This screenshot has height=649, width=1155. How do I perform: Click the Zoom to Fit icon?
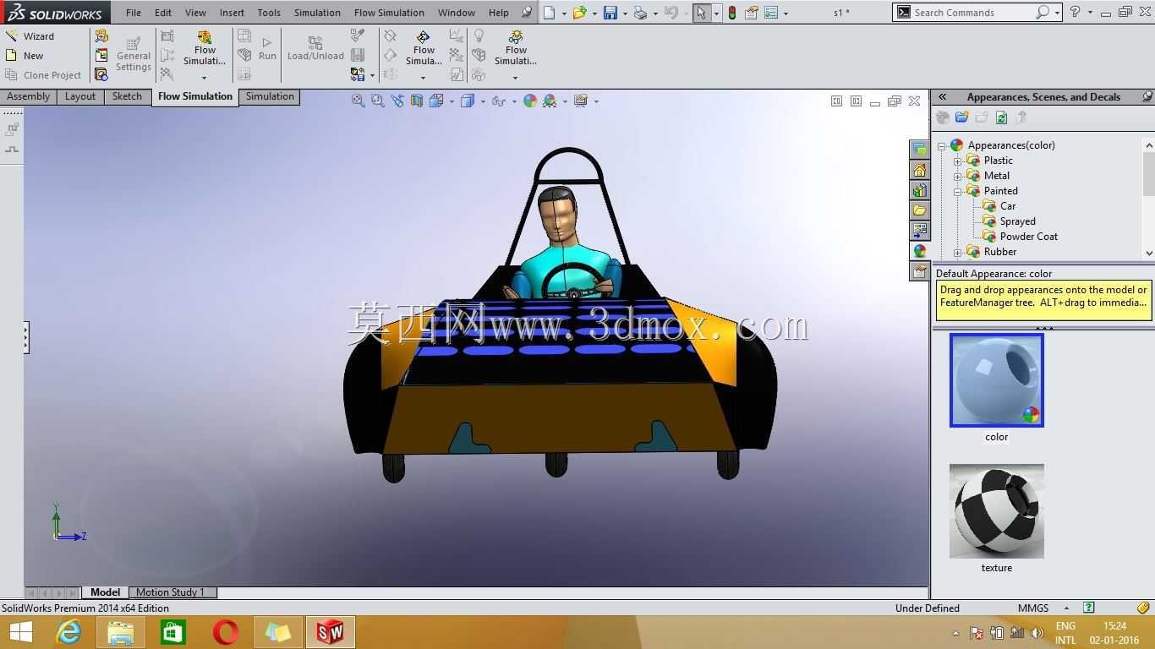click(358, 101)
